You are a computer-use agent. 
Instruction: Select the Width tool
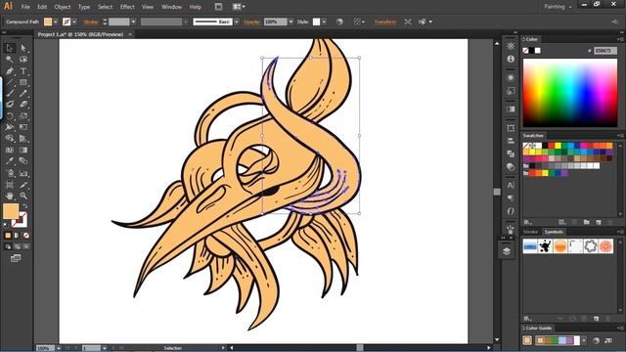click(10, 127)
